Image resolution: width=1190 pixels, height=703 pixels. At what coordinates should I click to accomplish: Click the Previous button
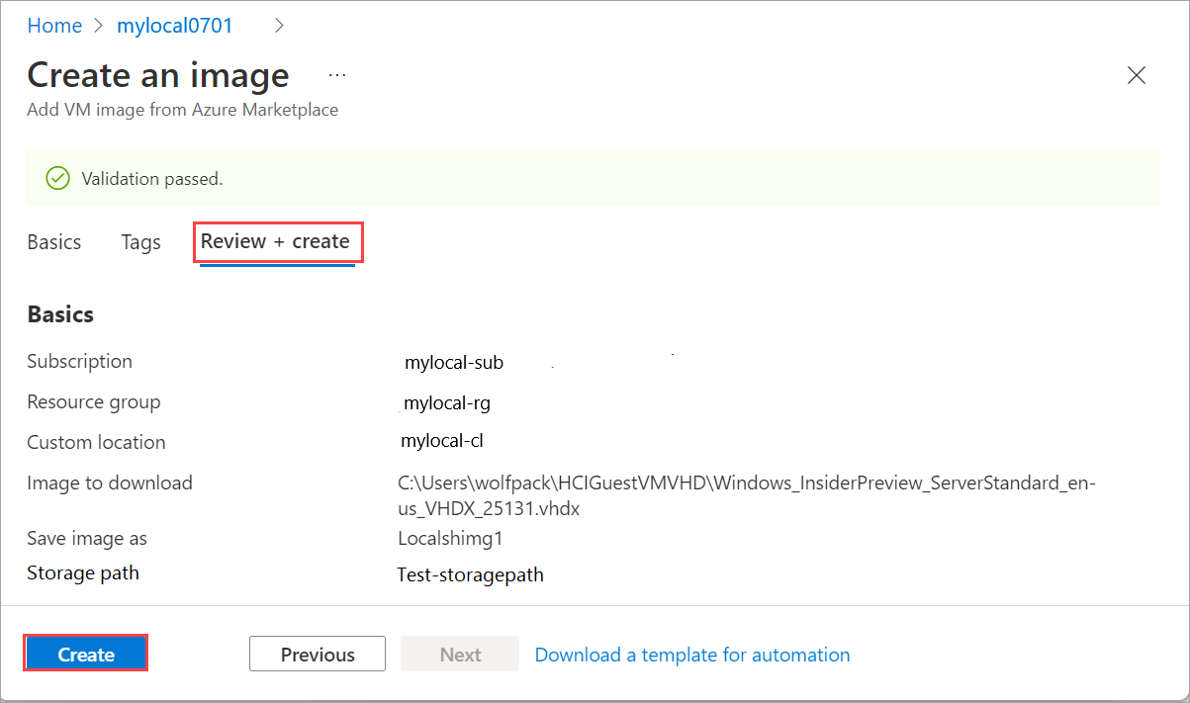pyautogui.click(x=317, y=655)
